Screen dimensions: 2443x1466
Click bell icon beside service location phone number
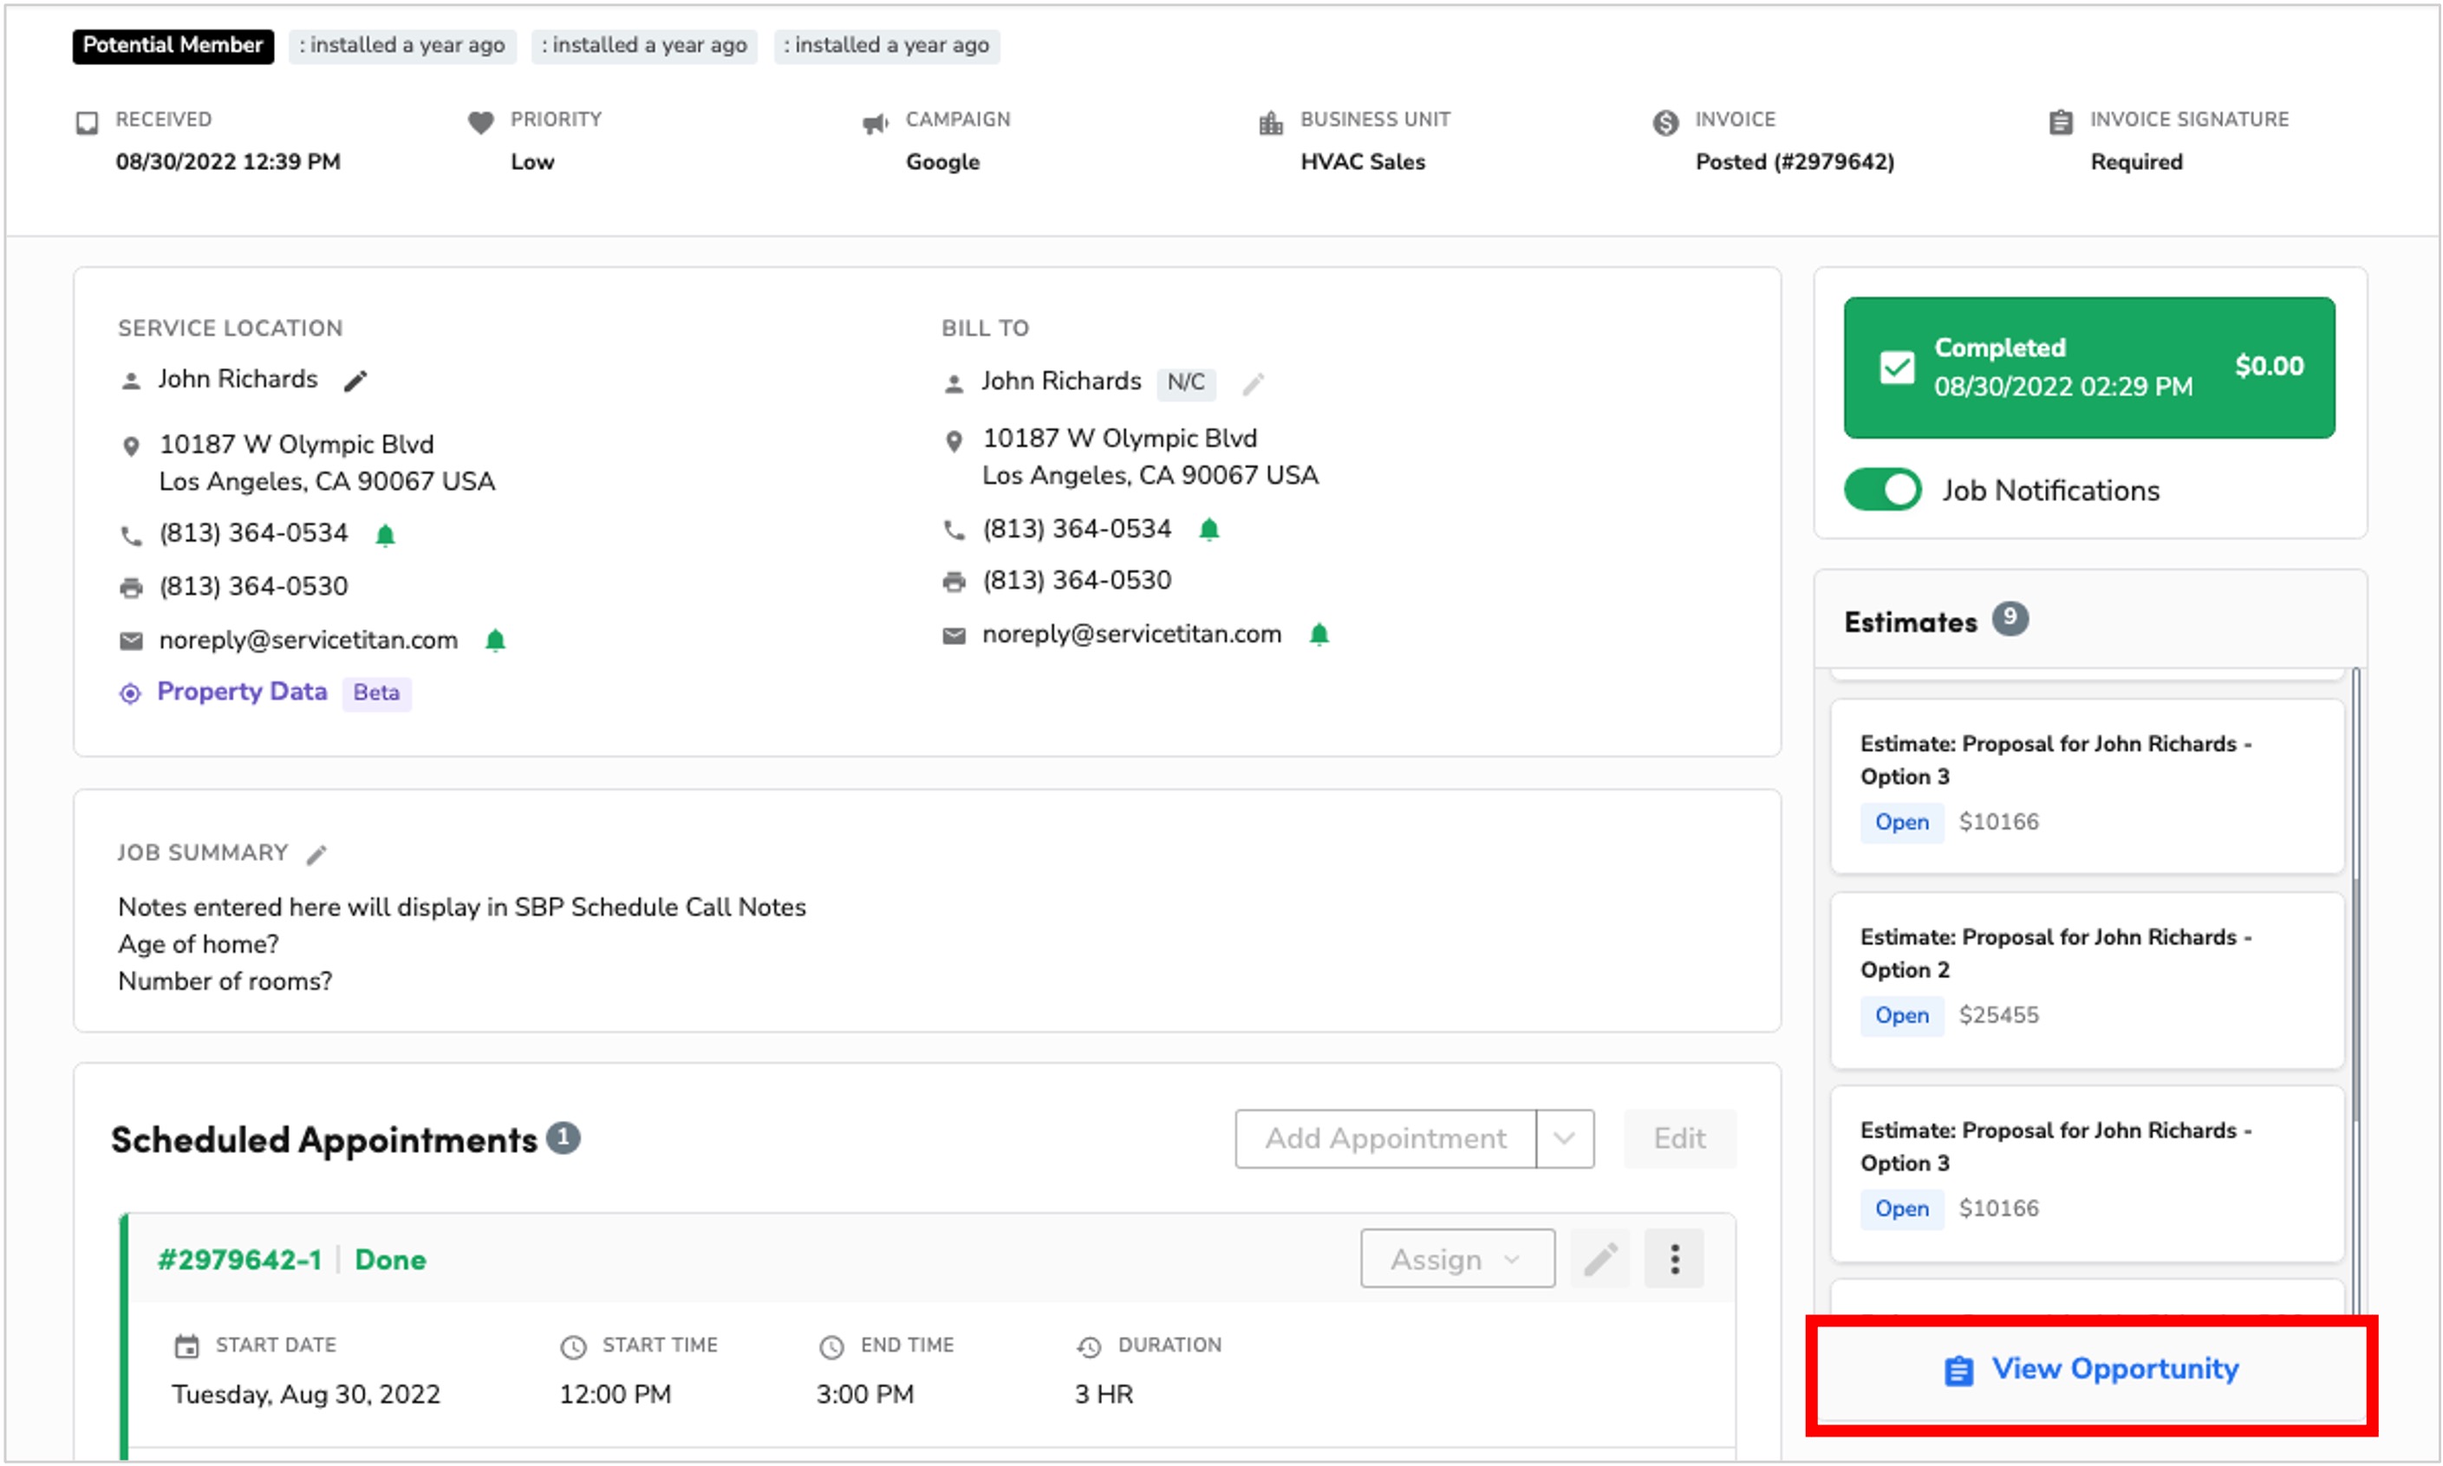tap(385, 534)
